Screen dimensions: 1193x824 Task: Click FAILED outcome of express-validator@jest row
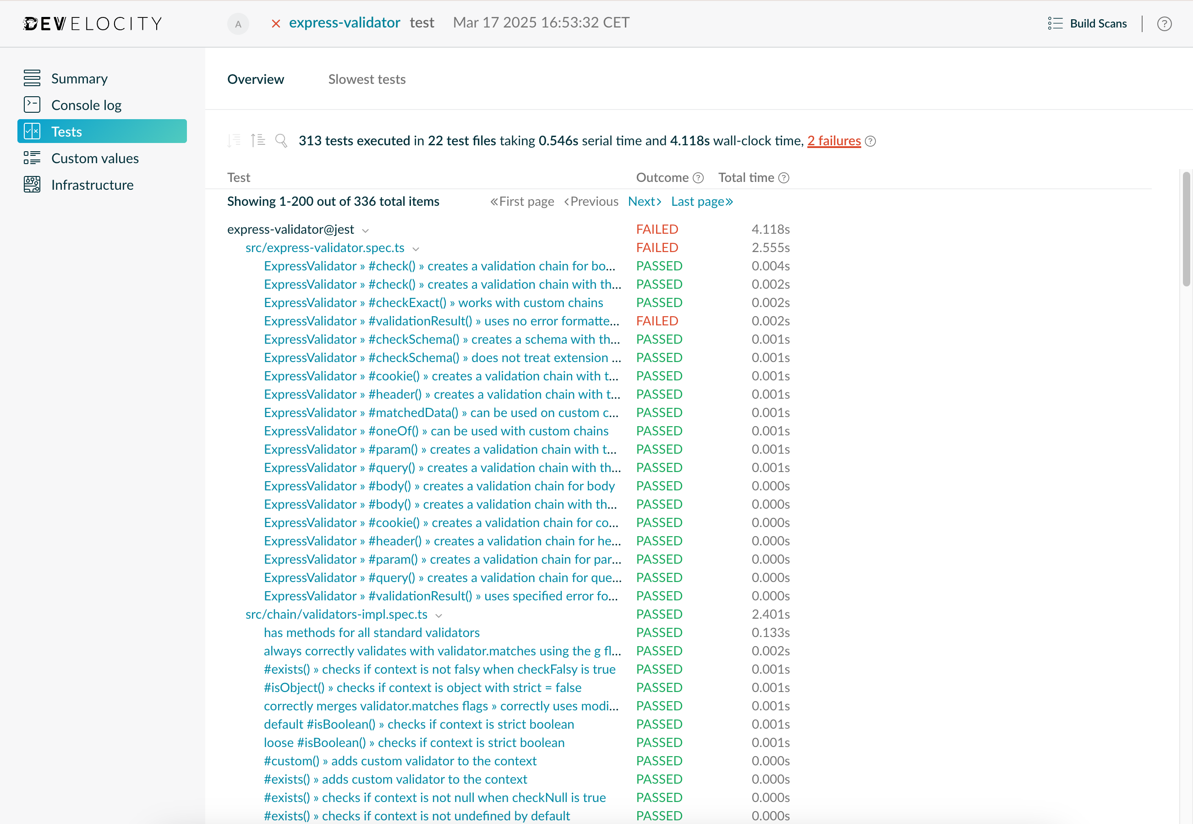pyautogui.click(x=657, y=229)
